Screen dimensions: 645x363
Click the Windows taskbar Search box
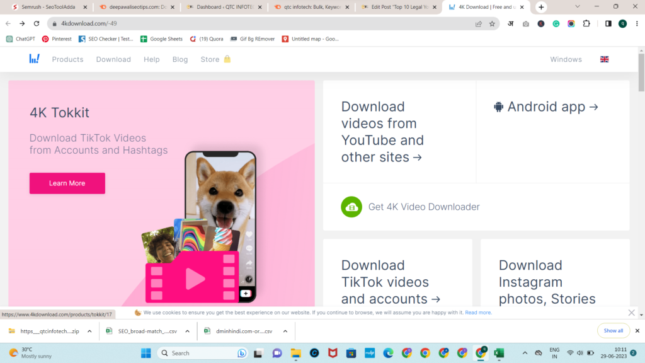coord(202,353)
